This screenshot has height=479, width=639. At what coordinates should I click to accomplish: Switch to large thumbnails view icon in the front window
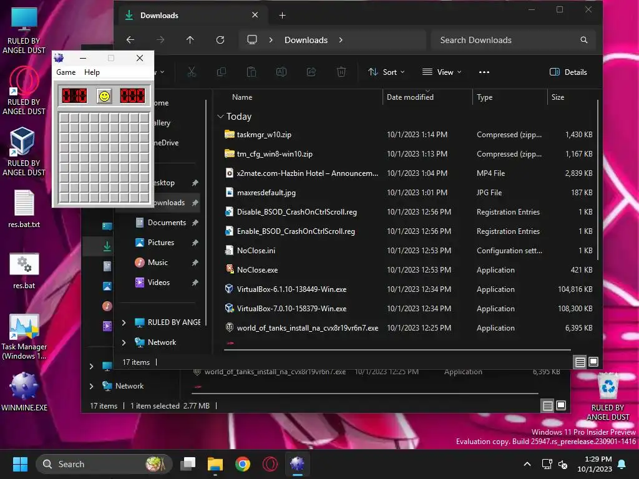click(x=593, y=362)
